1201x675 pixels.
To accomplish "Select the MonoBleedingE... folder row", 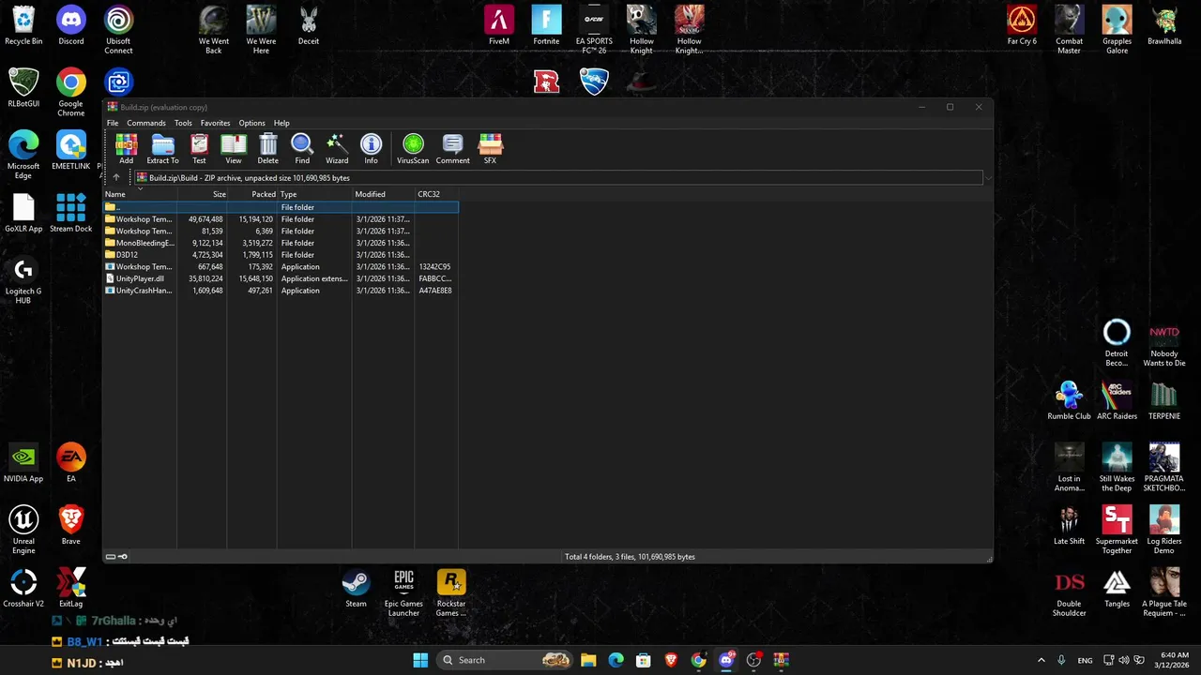I will 281,243.
